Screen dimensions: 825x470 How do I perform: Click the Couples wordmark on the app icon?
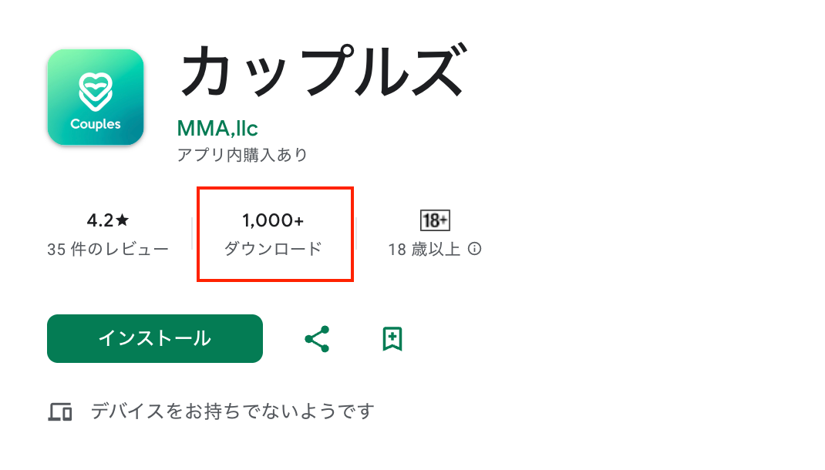point(96,124)
